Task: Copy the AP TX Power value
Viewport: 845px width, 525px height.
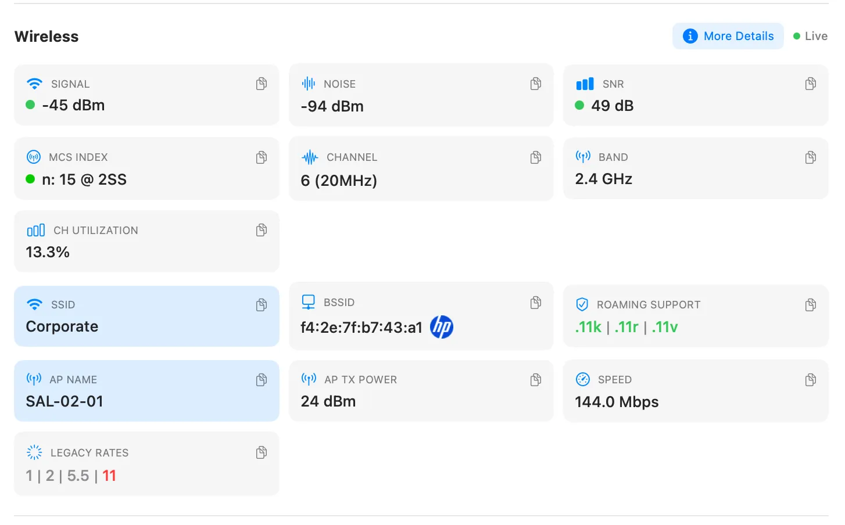Action: (x=536, y=380)
